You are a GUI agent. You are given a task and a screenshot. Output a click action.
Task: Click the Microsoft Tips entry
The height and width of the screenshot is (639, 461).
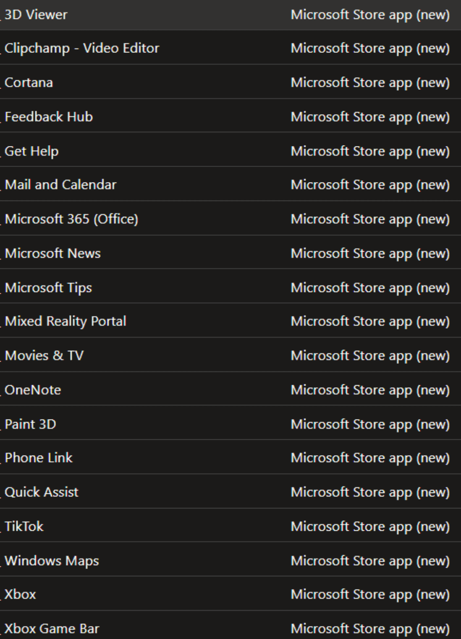[x=48, y=288]
